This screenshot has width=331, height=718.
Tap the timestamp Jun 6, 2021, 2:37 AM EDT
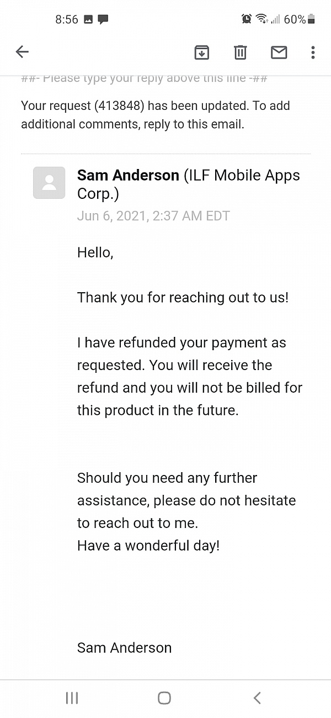(153, 215)
